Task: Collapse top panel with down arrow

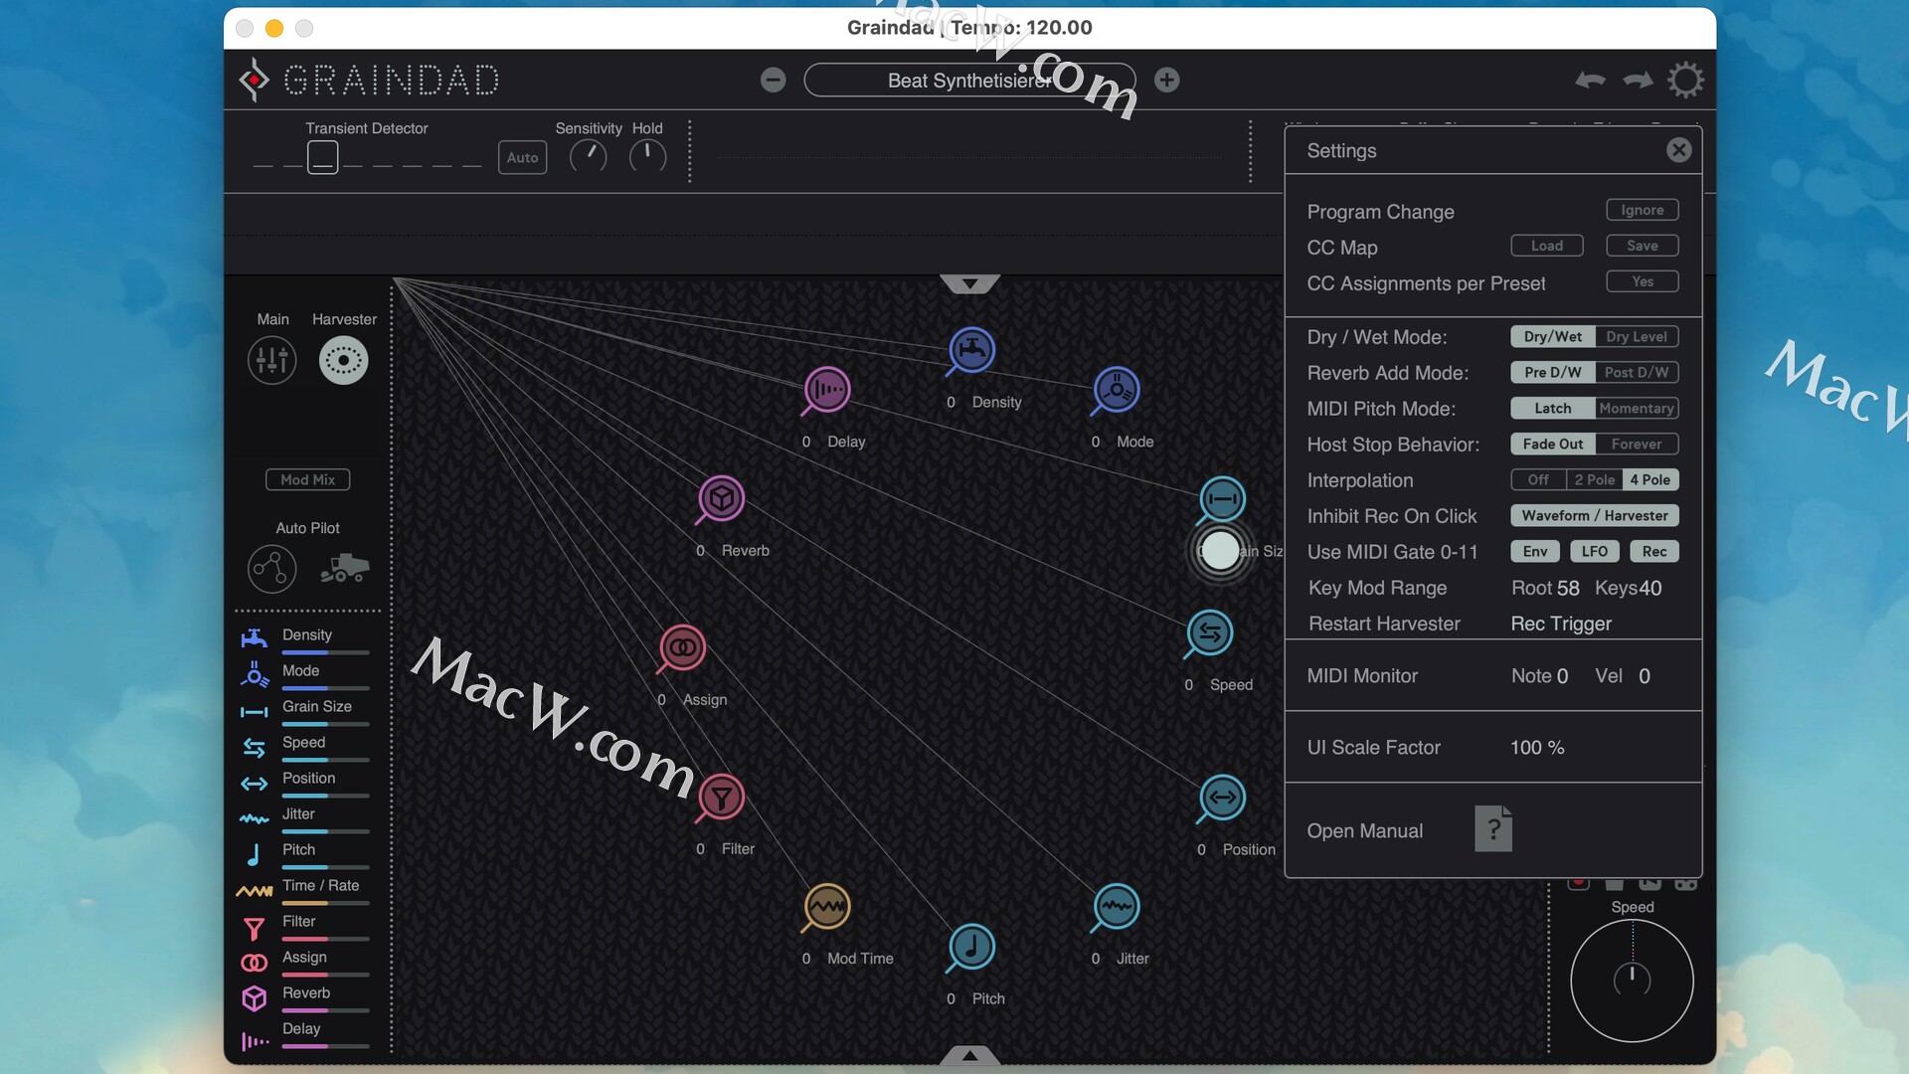Action: click(969, 284)
